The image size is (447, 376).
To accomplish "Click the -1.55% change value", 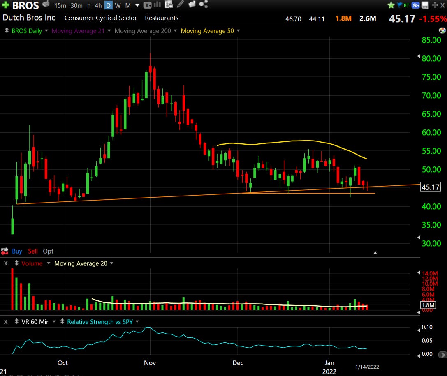I will 433,19.
